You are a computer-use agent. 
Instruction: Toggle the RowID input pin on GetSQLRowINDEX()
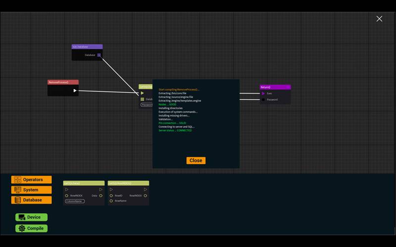tap(111, 196)
